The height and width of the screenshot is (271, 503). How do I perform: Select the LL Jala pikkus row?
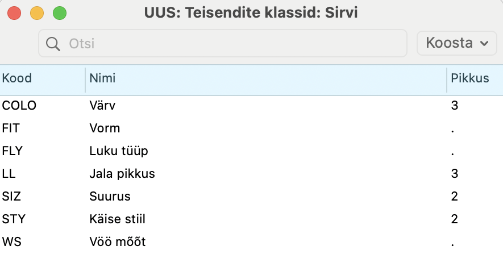251,174
